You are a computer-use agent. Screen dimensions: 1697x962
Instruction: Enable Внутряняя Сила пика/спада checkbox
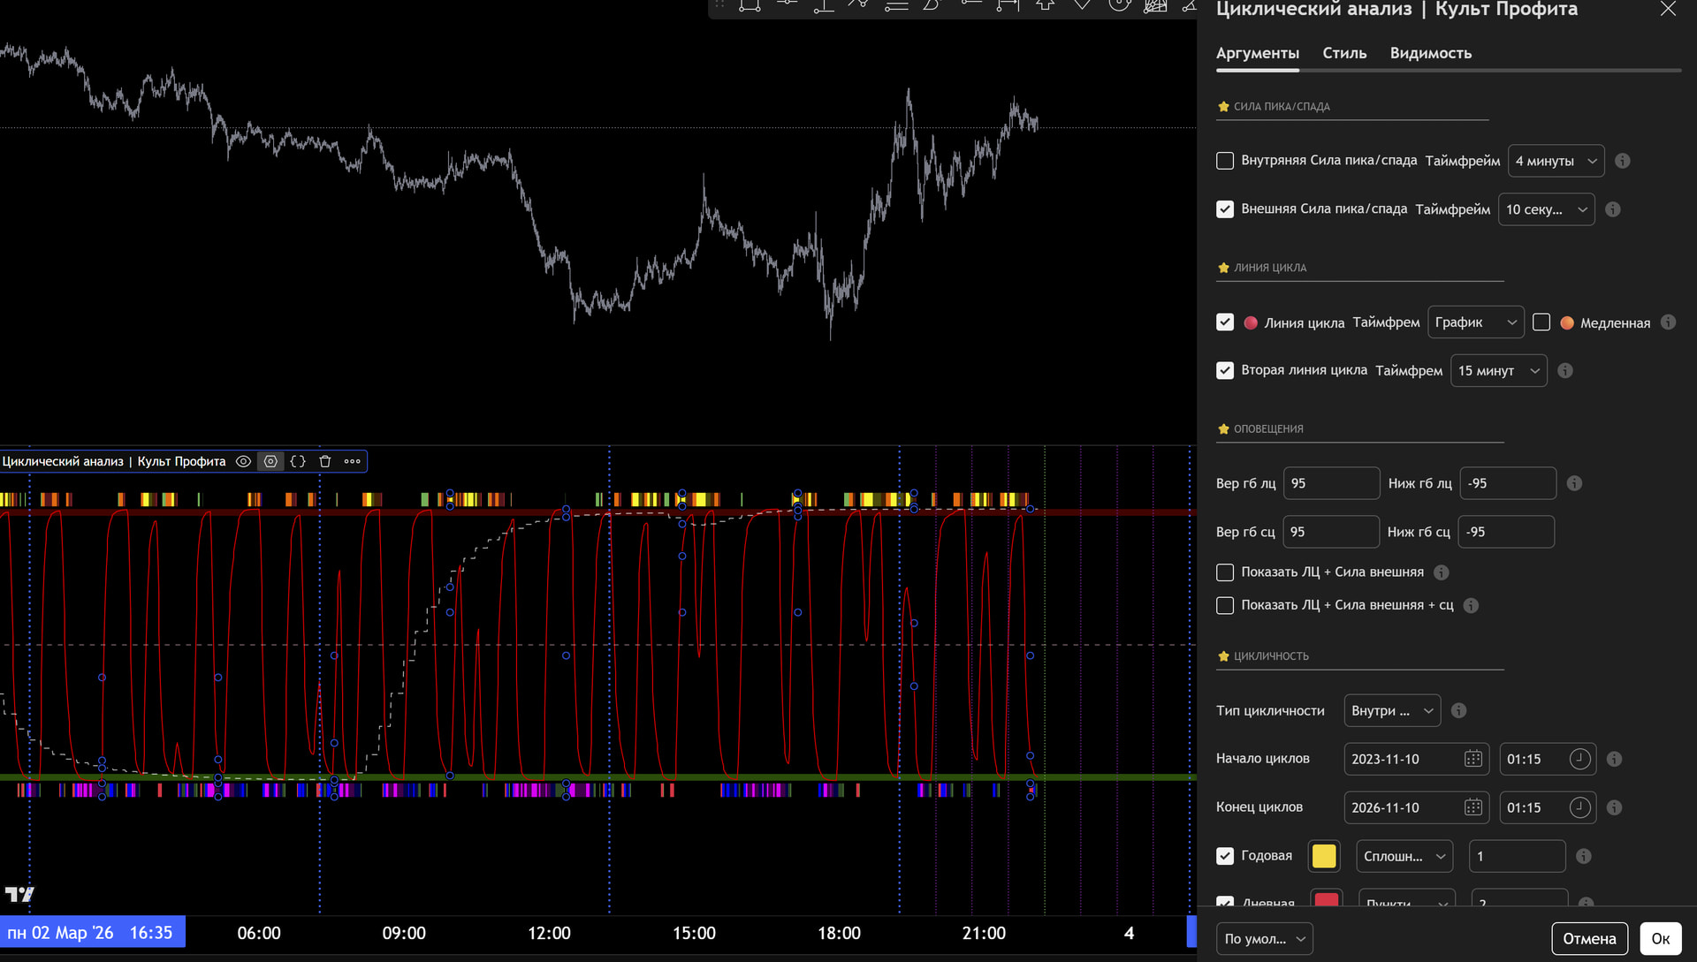(1225, 161)
